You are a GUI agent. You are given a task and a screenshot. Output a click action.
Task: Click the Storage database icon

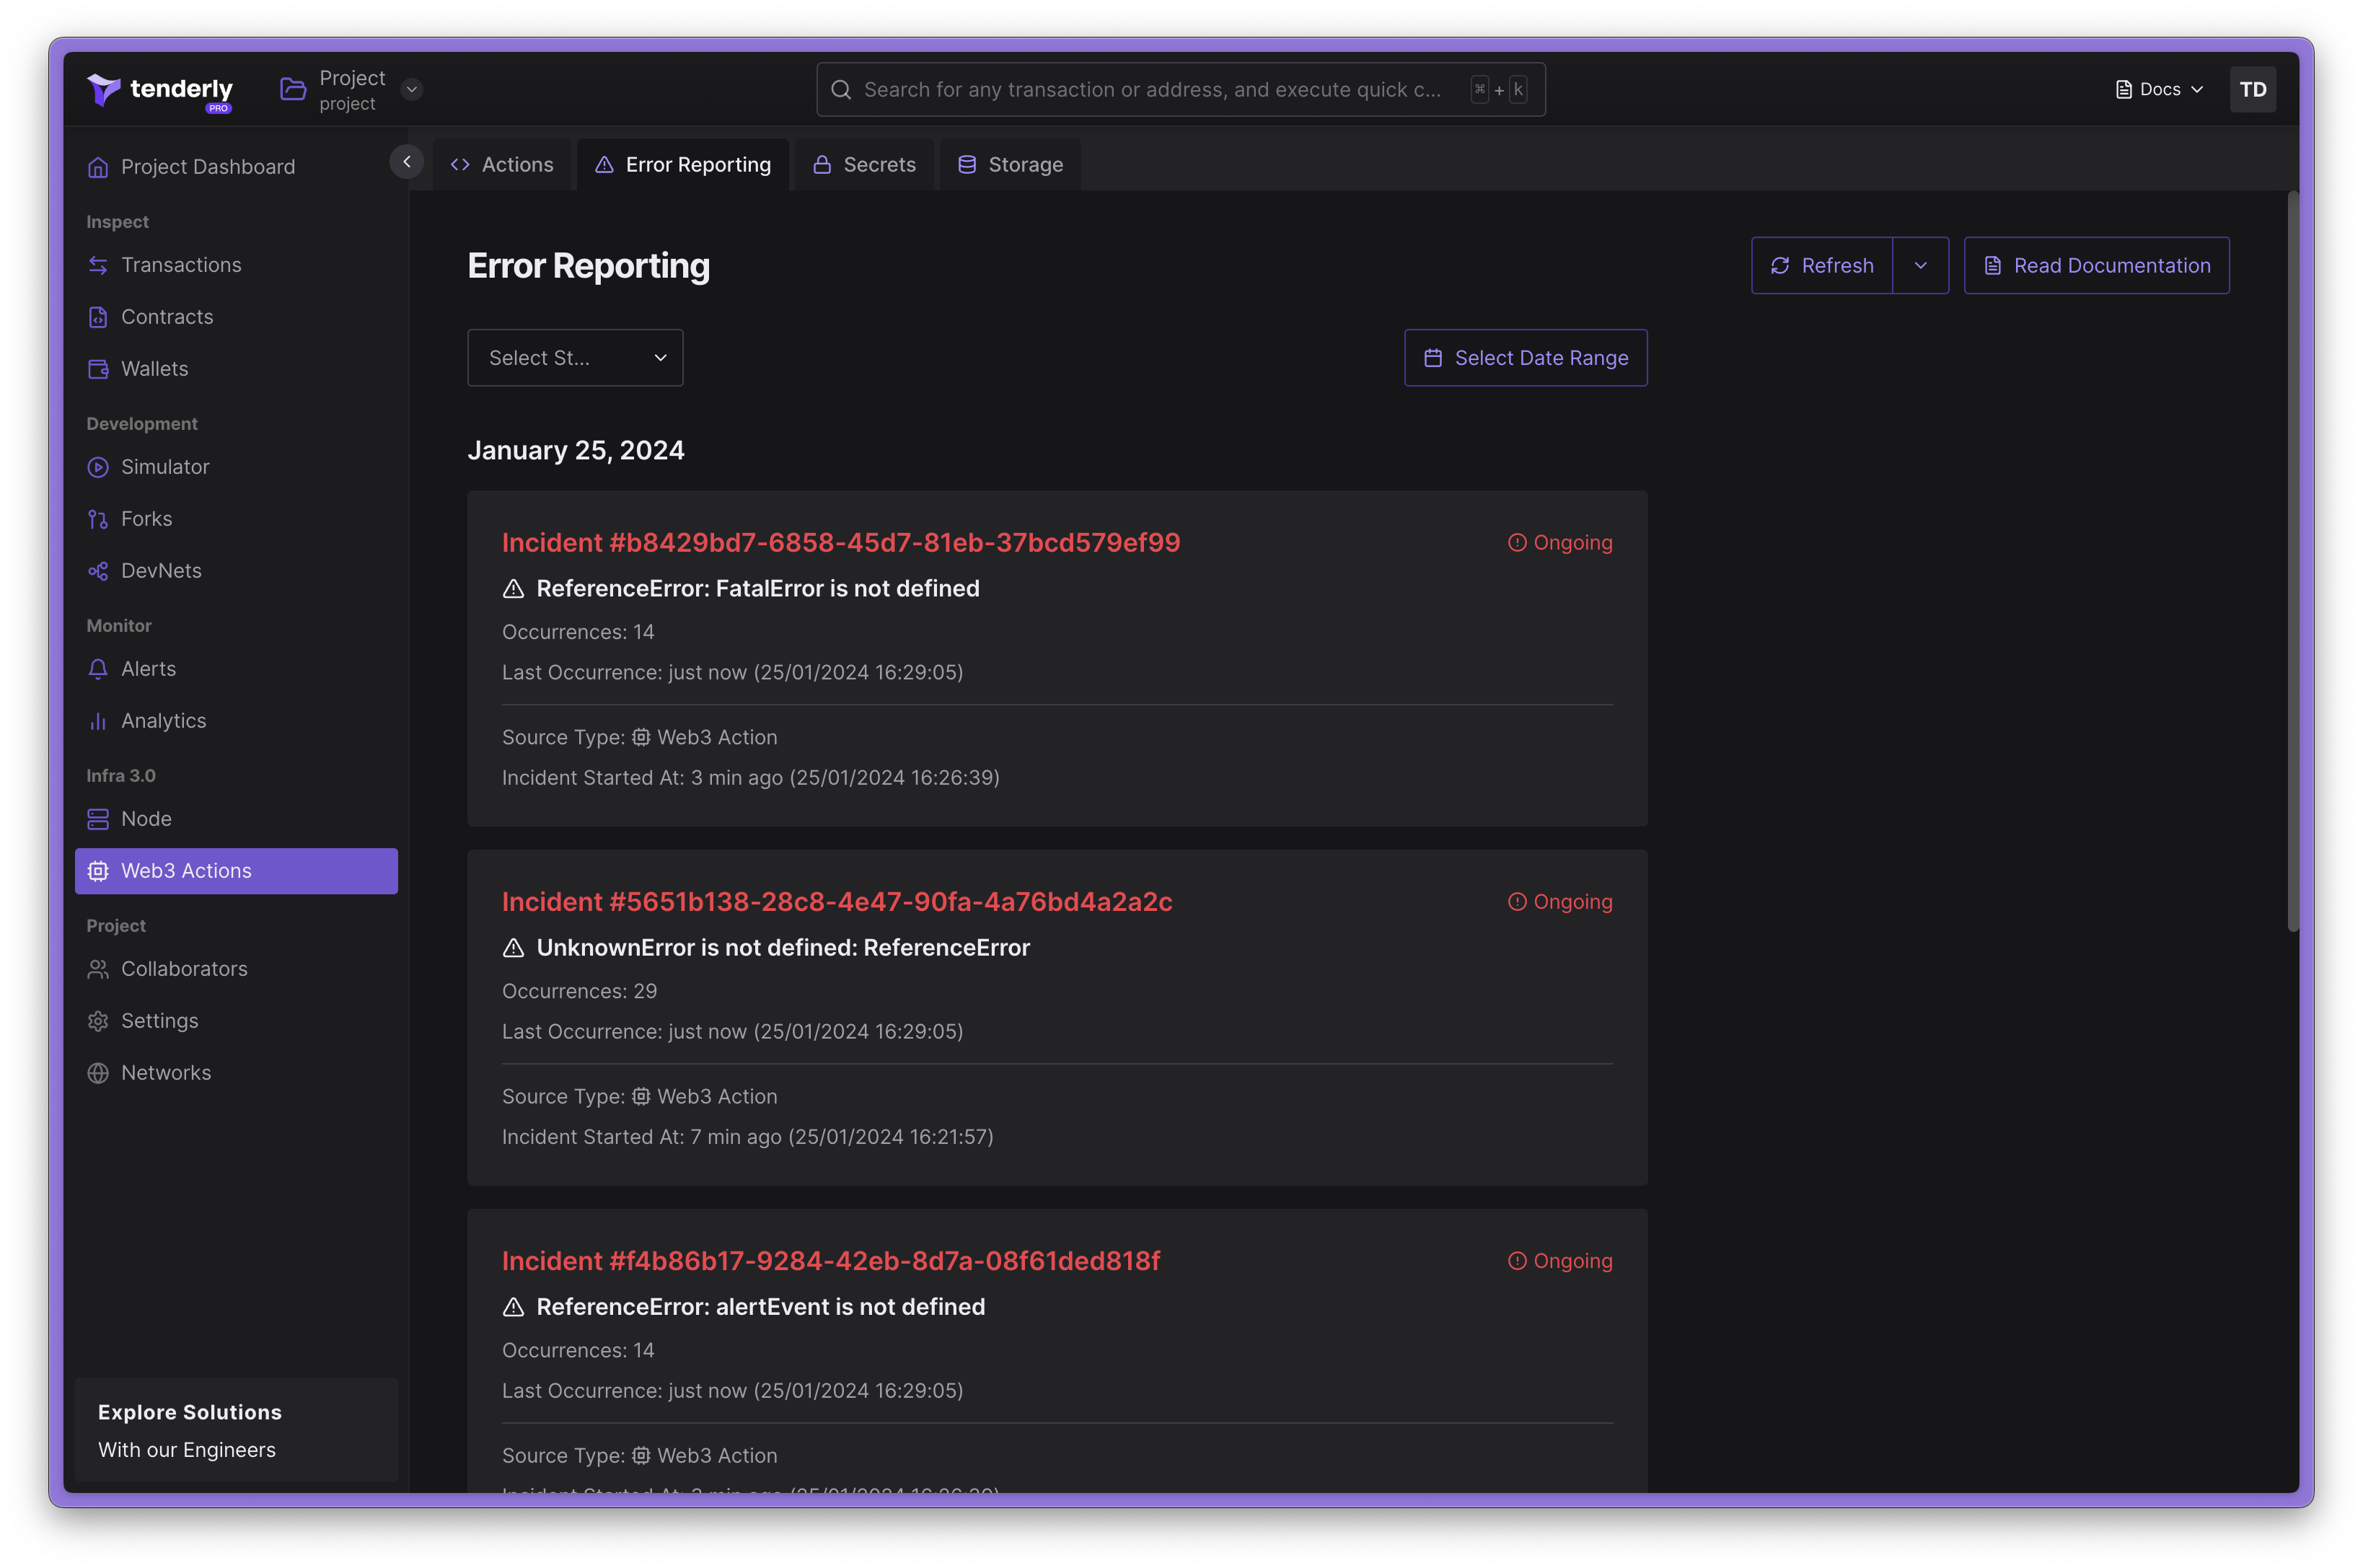(967, 165)
